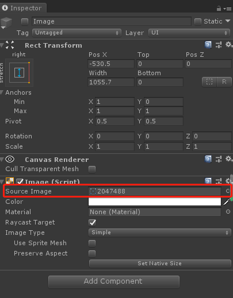
Task: Click the Anchors Max Y field
Action: point(163,111)
